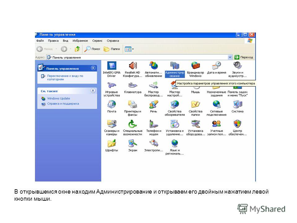Open Специальные возможности icon
This screenshot has height=223, width=297.
[133, 128]
